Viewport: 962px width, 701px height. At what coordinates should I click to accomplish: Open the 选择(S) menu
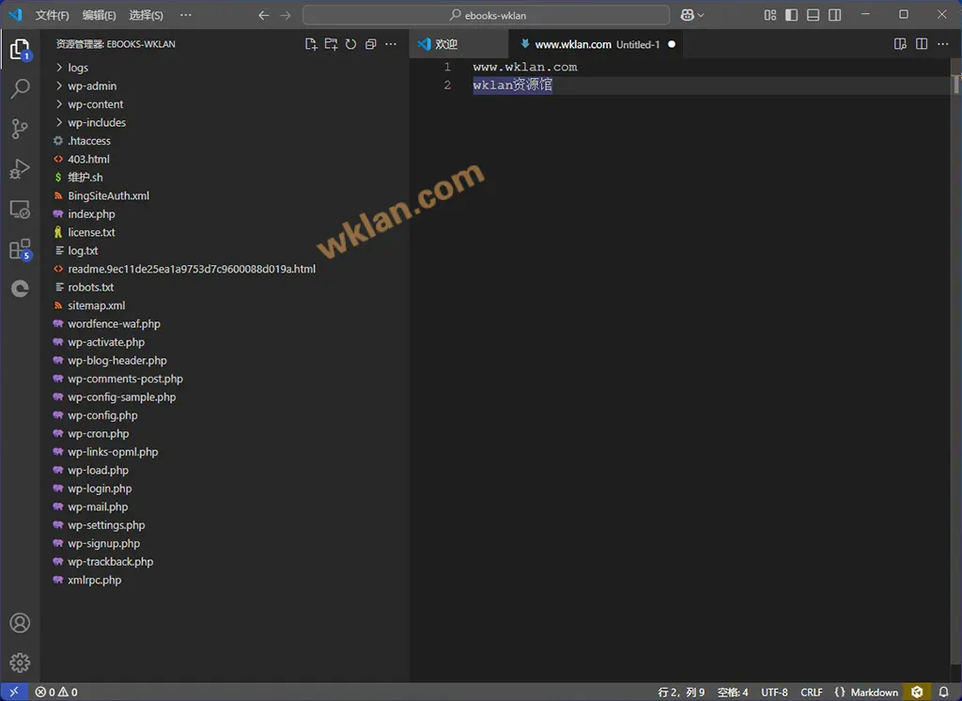click(x=146, y=15)
